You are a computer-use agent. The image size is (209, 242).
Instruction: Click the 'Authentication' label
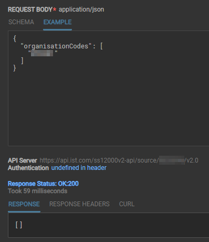tap(28, 168)
